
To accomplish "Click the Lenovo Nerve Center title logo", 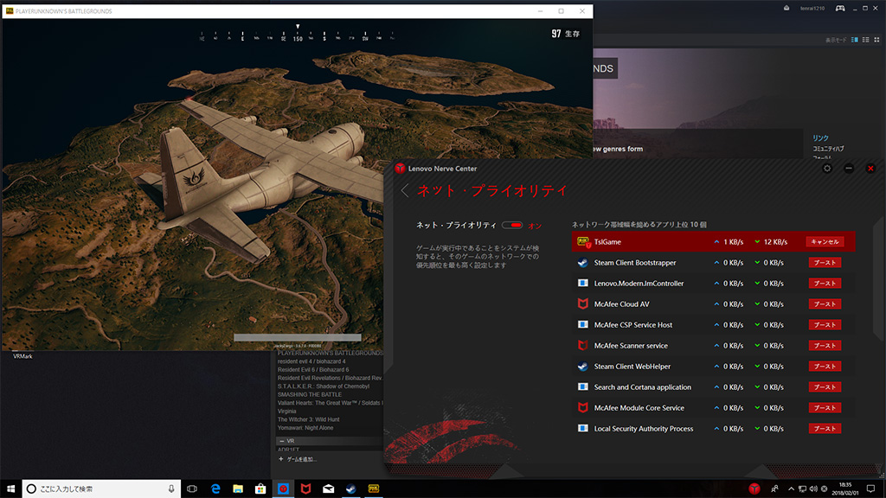I will pyautogui.click(x=400, y=169).
